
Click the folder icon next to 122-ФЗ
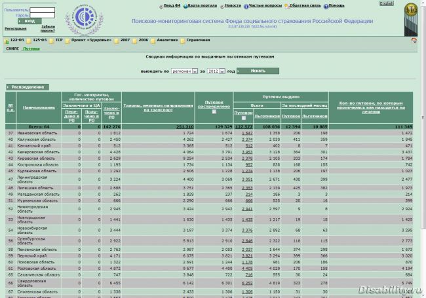click(7, 41)
